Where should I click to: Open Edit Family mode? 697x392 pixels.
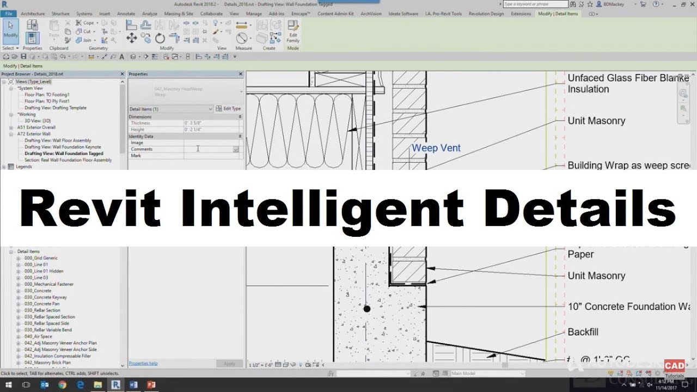(293, 32)
